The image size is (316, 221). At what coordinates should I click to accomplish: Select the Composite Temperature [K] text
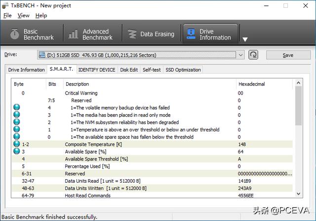93,144
